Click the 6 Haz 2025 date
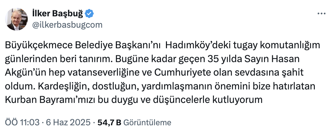The image size is (334, 137). click(68, 122)
